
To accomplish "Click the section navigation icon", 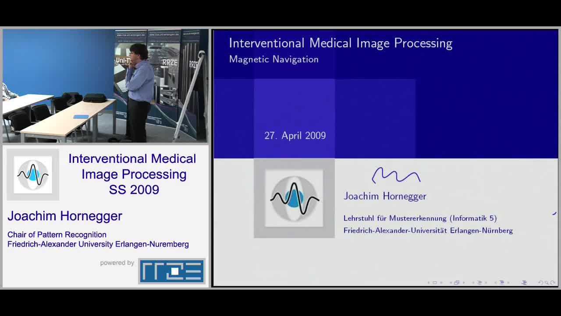I will (502, 283).
